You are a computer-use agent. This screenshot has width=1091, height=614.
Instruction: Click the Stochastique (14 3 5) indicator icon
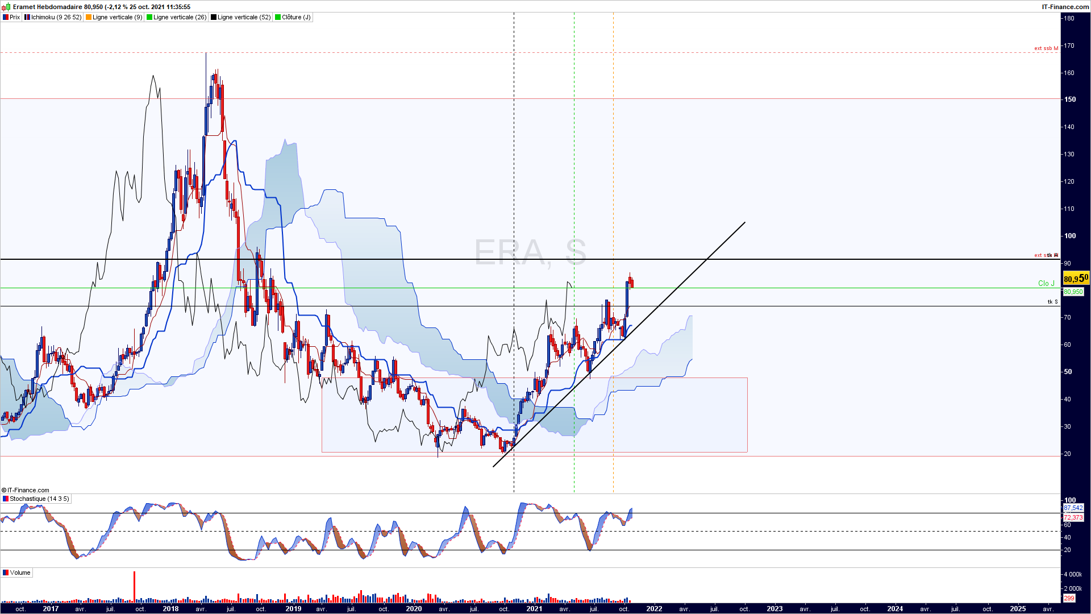(x=6, y=499)
